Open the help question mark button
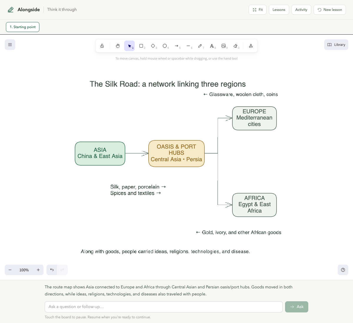 coord(343,270)
